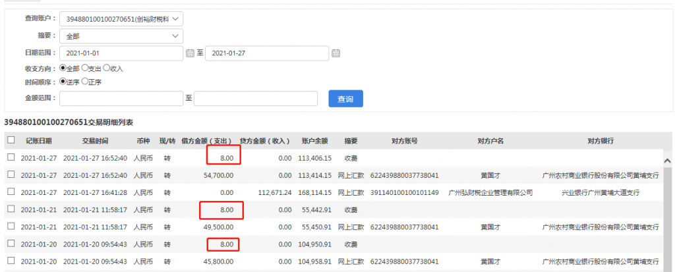The width and height of the screenshot is (675, 272).
Task: Click the blue 查询 button
Action: tap(345, 99)
